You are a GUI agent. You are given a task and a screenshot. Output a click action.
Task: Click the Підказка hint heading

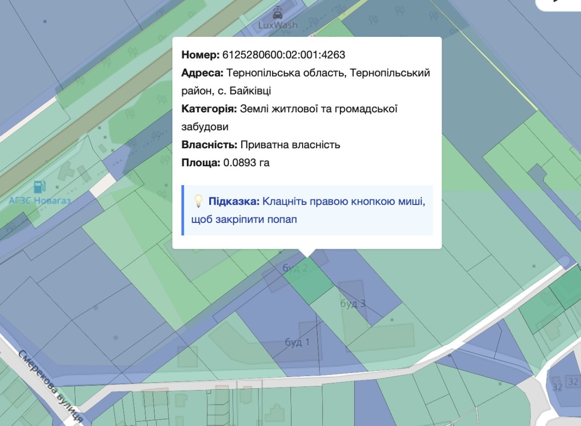tap(234, 202)
